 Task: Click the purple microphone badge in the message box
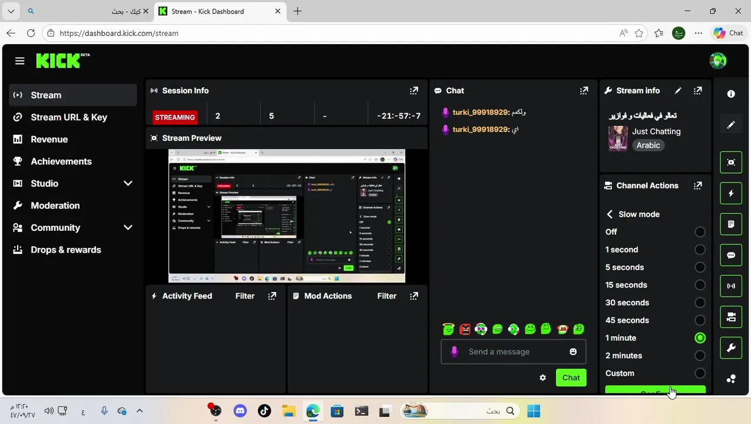(454, 352)
